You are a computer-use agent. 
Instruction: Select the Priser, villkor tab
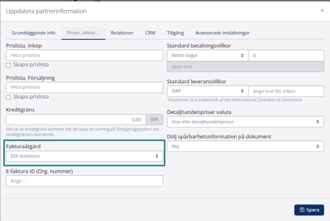[83, 33]
